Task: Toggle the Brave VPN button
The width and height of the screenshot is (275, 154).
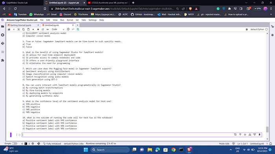Action: point(258,9)
